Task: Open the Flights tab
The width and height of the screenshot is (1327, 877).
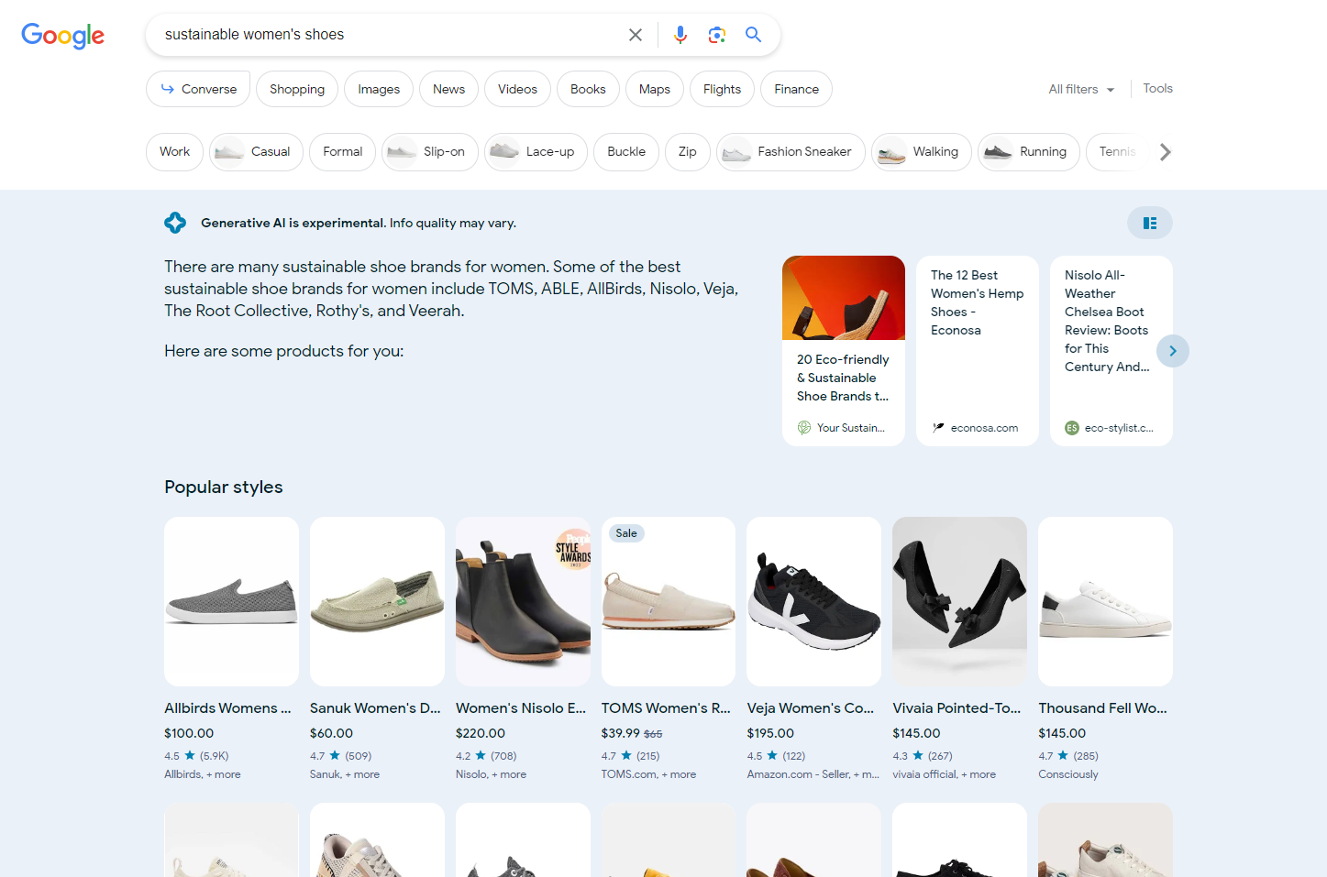Action: pyautogui.click(x=722, y=89)
